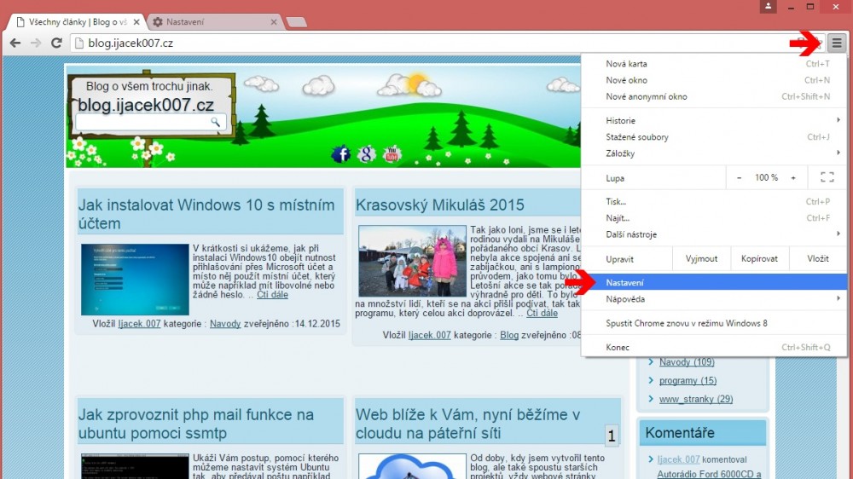This screenshot has height=479, width=853.
Task: Click the address bar showing blog.ijacek007.cz
Action: tap(426, 43)
